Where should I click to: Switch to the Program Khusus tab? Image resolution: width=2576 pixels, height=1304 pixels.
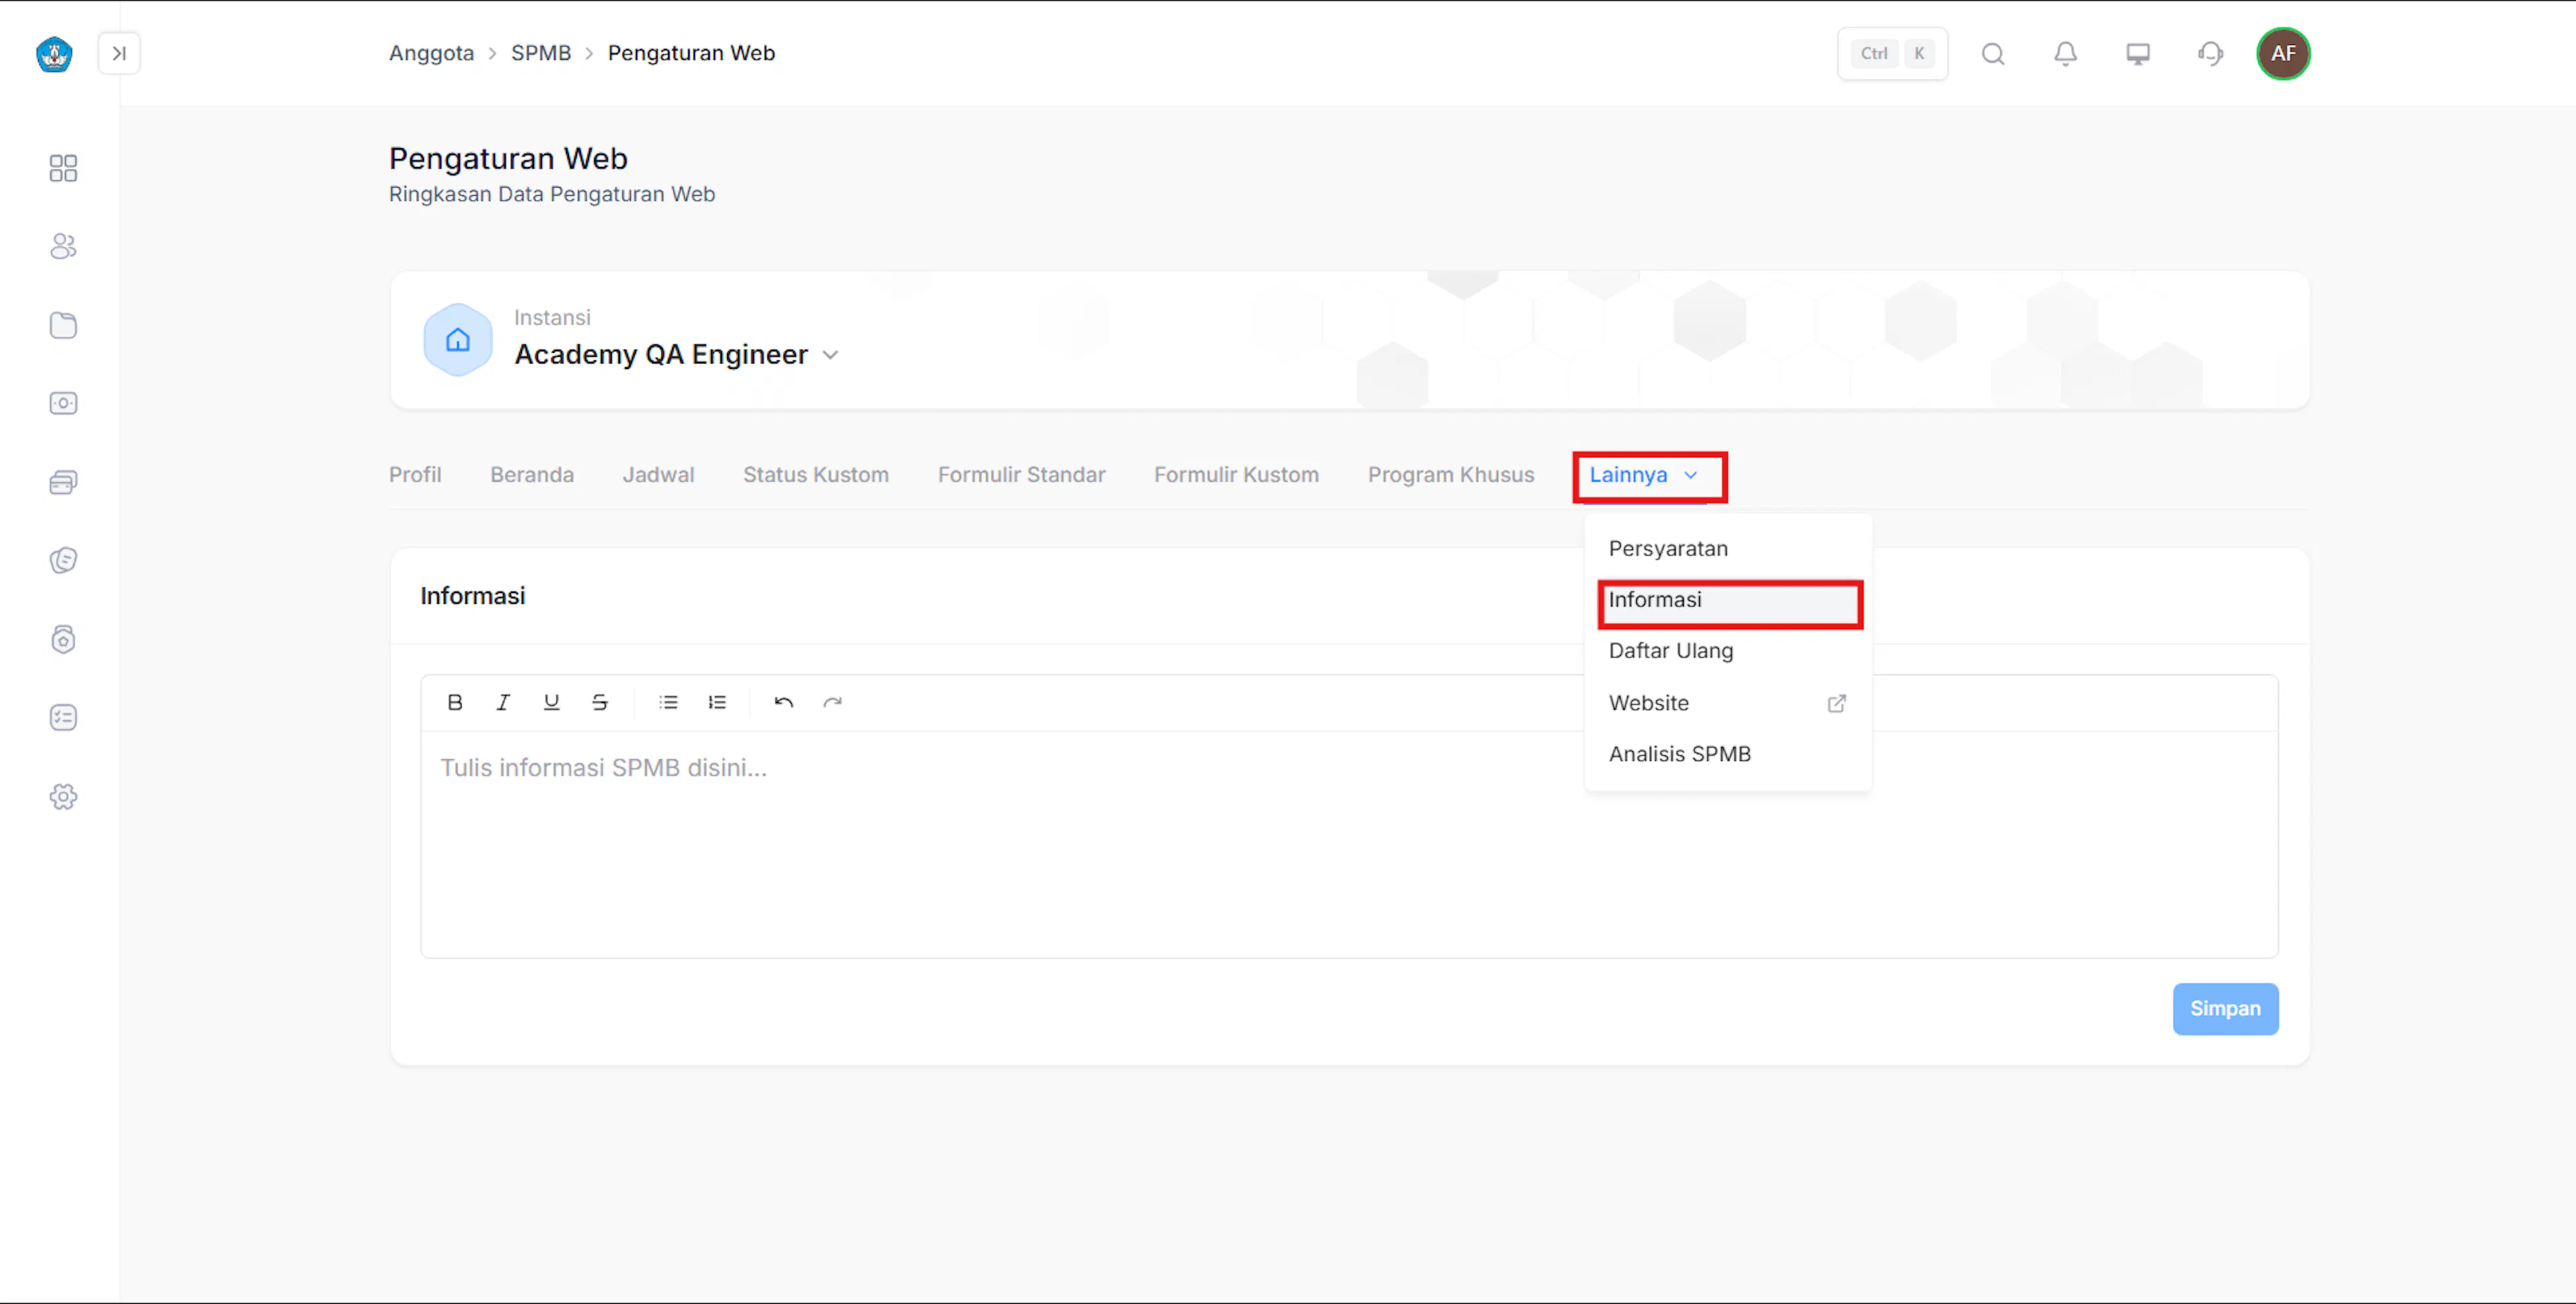pyautogui.click(x=1451, y=475)
